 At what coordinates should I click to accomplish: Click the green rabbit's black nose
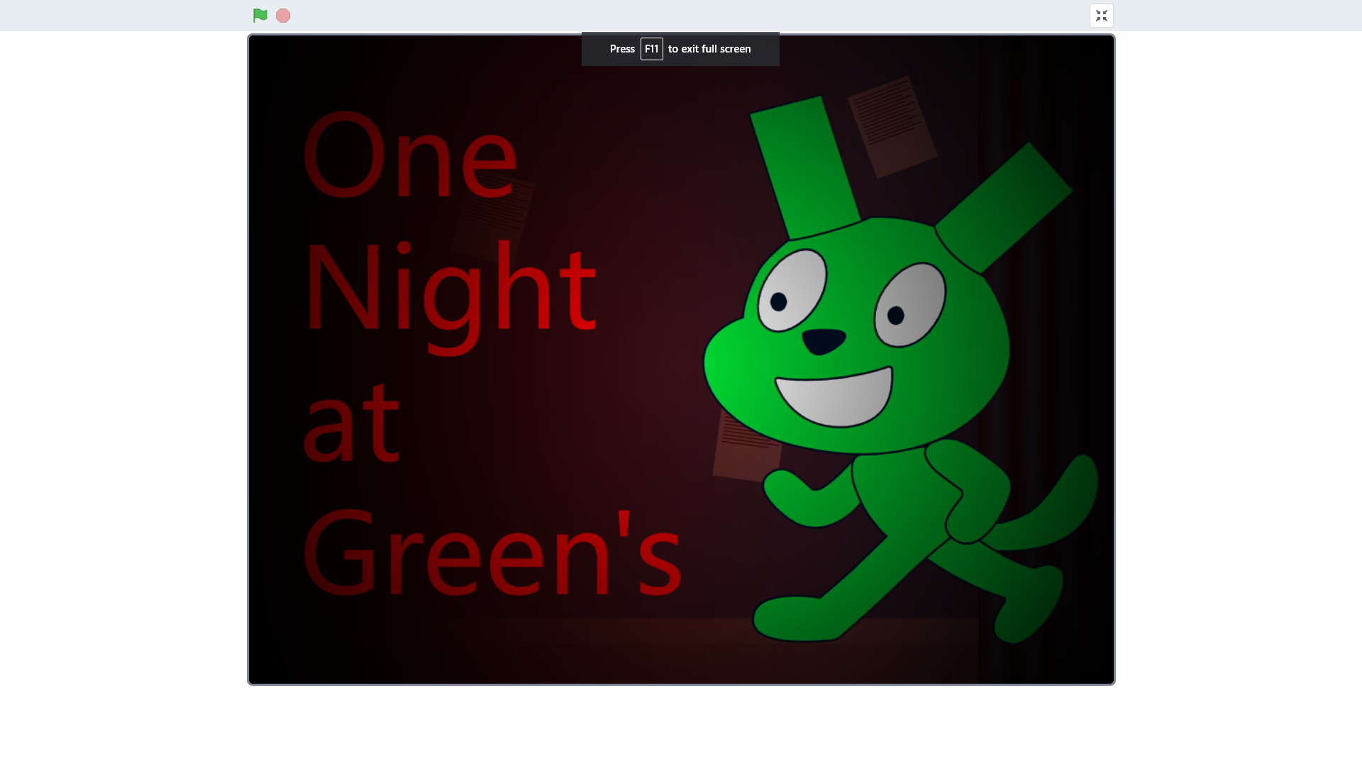point(823,340)
